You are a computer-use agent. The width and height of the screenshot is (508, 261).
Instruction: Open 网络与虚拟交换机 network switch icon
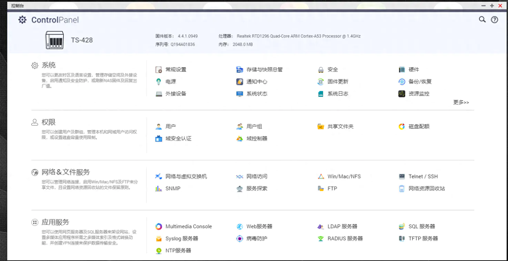coord(159,177)
